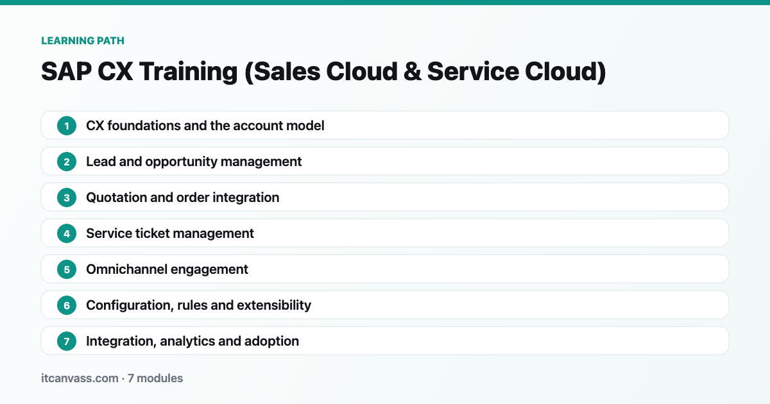The height and width of the screenshot is (404, 770).
Task: Click the 'itcanvass.com · 7 modules' footer text
Action: click(x=112, y=378)
